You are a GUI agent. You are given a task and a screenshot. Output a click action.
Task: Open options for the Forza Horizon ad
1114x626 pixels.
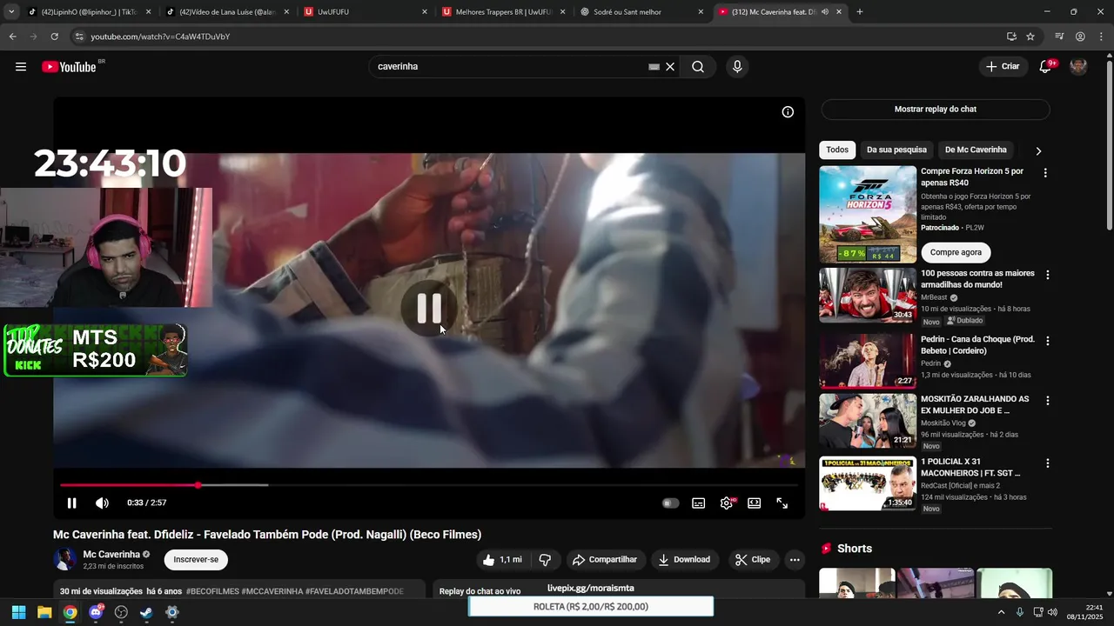[1046, 173]
